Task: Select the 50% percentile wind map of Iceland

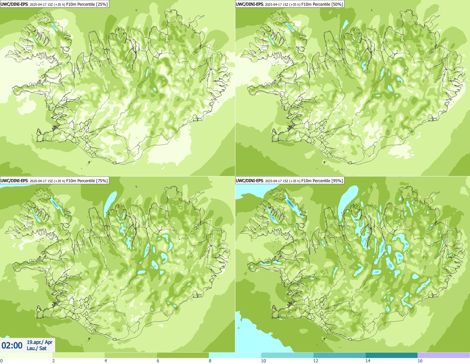Action: (x=352, y=88)
